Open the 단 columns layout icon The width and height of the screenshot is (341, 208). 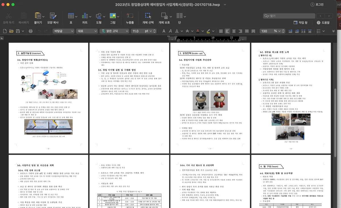pos(180,16)
